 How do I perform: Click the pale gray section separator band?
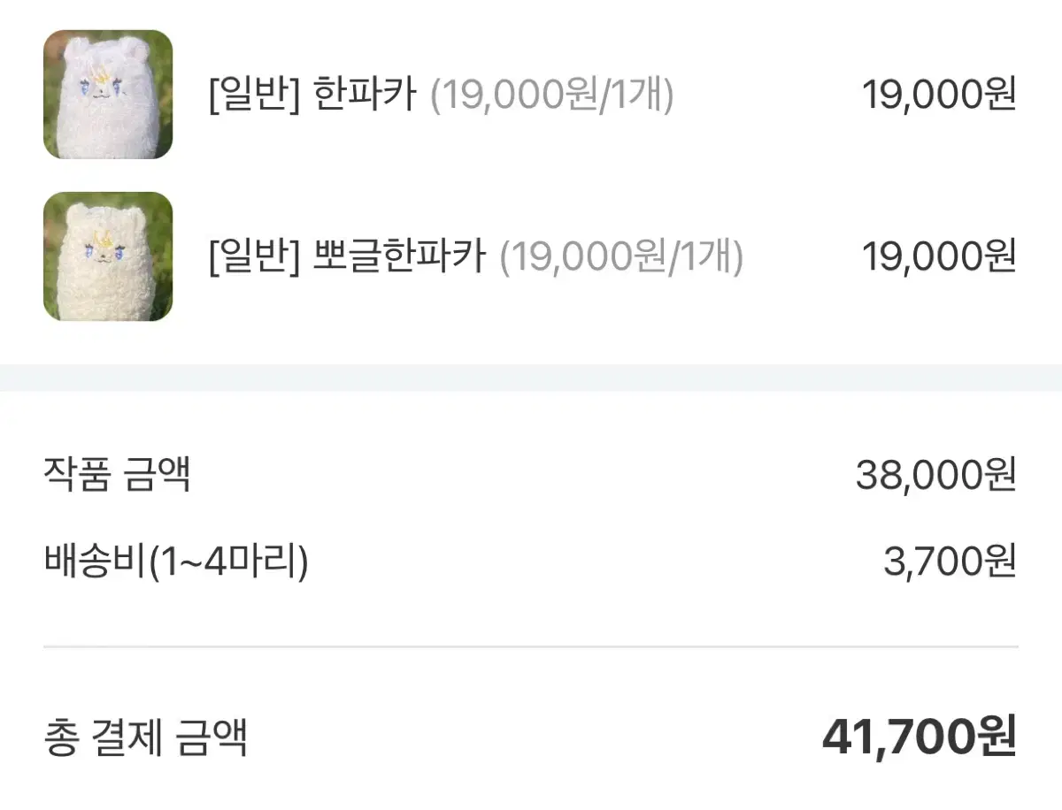coord(531,378)
